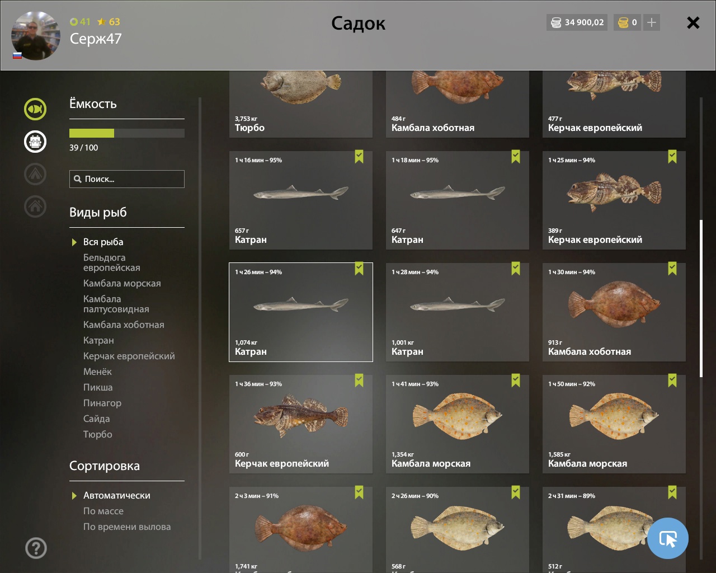Toggle bookmark on 913 г Камбала хоботная
The height and width of the screenshot is (573, 716).
(672, 269)
